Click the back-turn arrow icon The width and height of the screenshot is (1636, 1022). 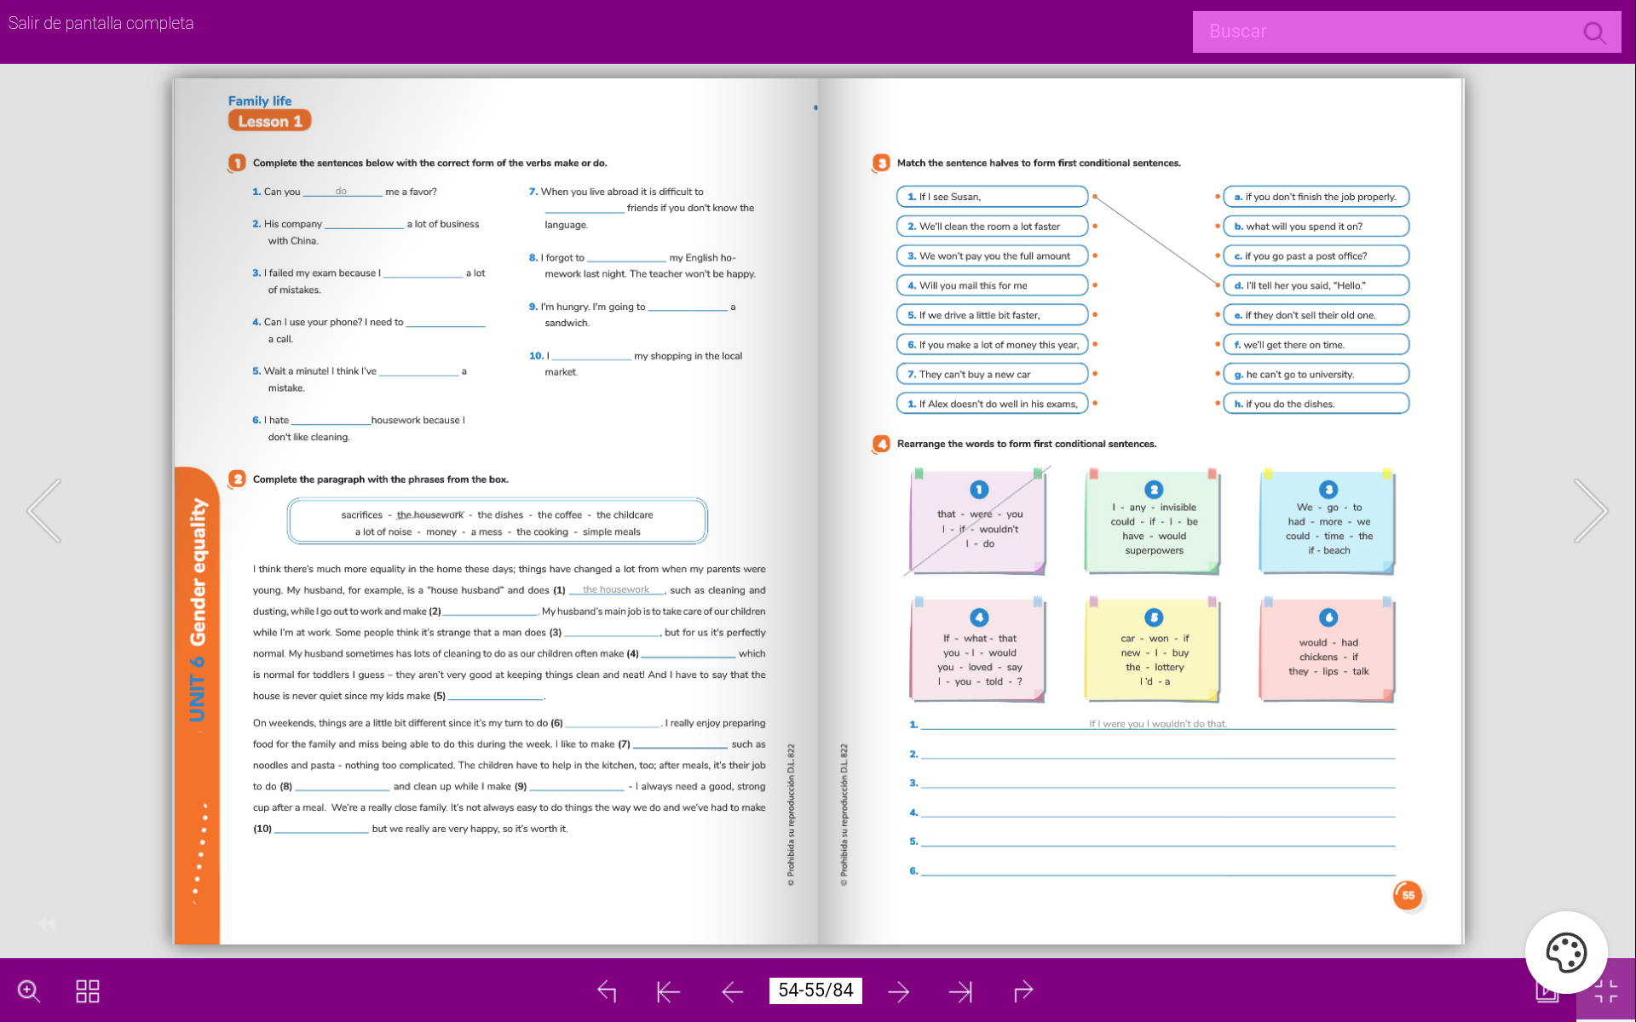click(x=607, y=990)
